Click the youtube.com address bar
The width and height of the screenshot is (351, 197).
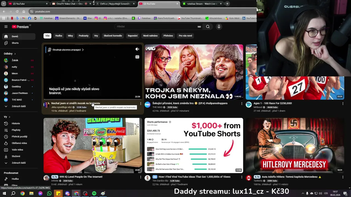(143, 11)
